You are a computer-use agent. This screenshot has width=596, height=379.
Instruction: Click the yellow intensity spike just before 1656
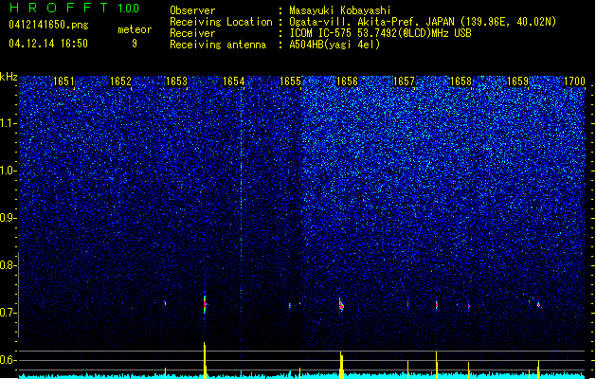pyautogui.click(x=341, y=365)
